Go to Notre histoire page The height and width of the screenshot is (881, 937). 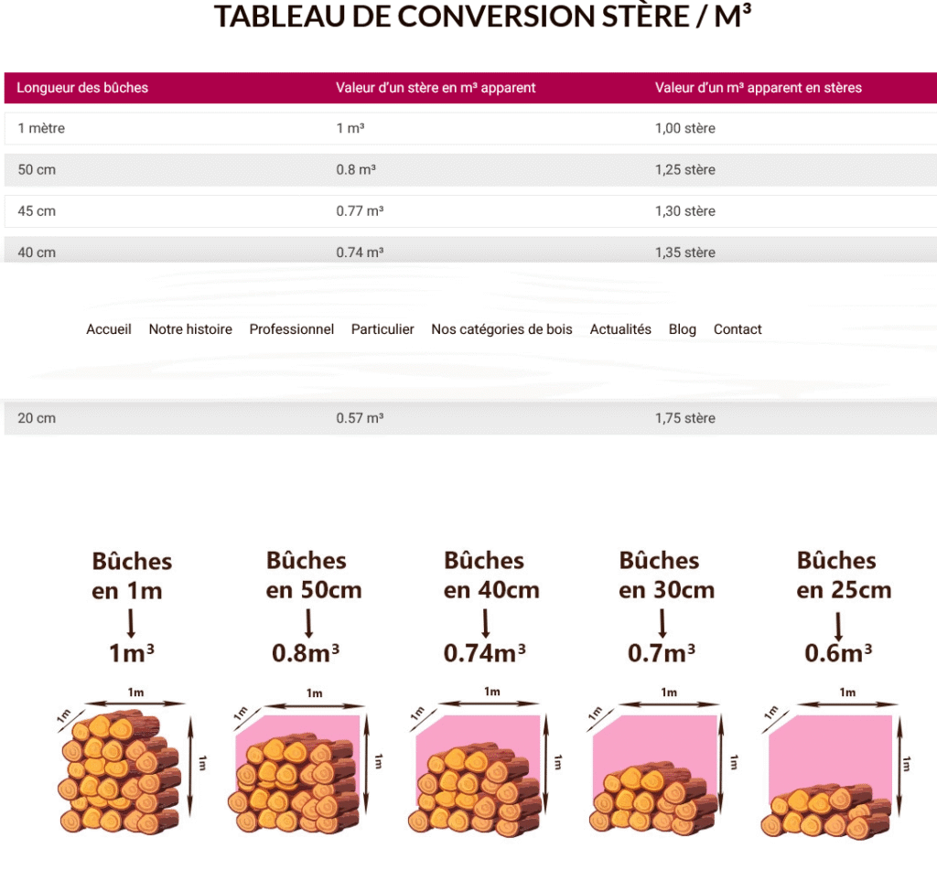point(190,329)
